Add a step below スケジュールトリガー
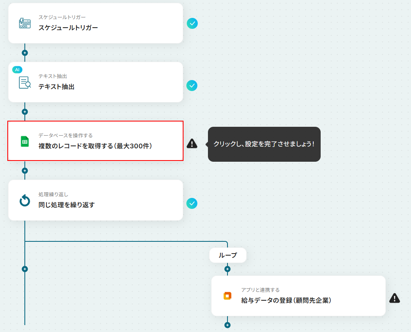The image size is (411, 332). tap(25, 53)
